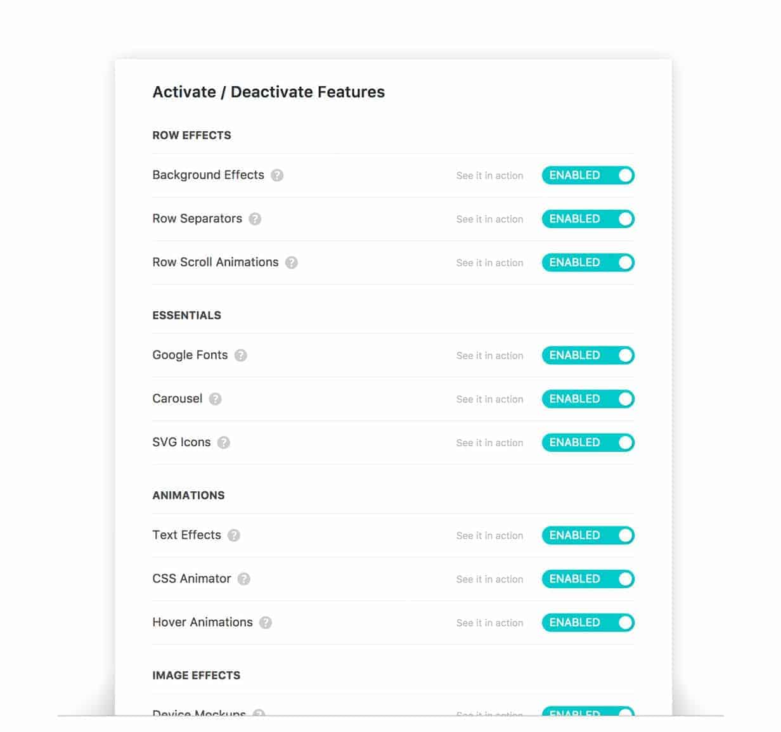Open 'See it in action' for Row Scroll Animations
The image size is (781, 732).
pos(490,263)
